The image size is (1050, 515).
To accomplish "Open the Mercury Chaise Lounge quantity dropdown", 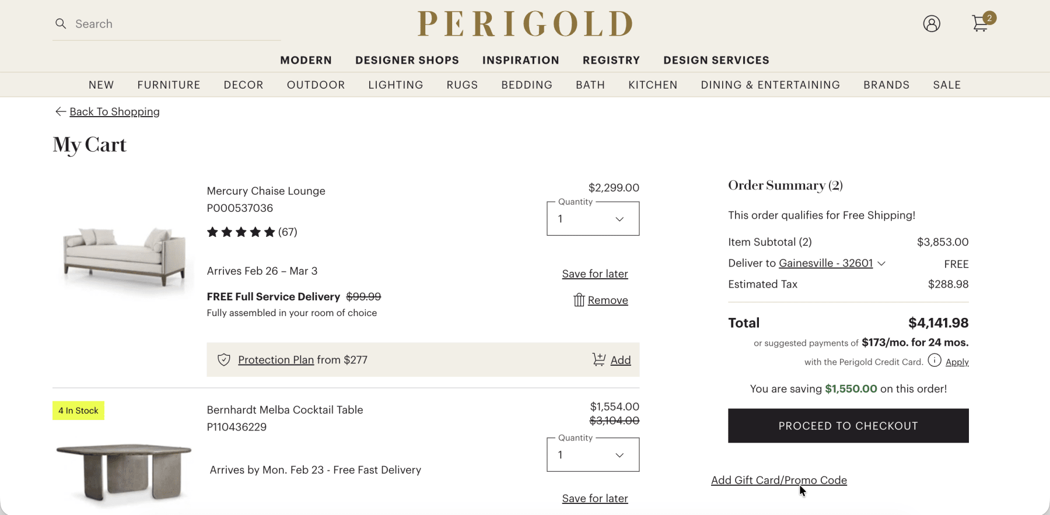I will pyautogui.click(x=592, y=218).
